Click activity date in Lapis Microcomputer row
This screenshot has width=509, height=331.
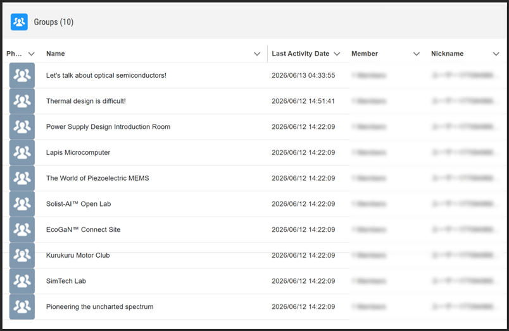(x=303, y=152)
